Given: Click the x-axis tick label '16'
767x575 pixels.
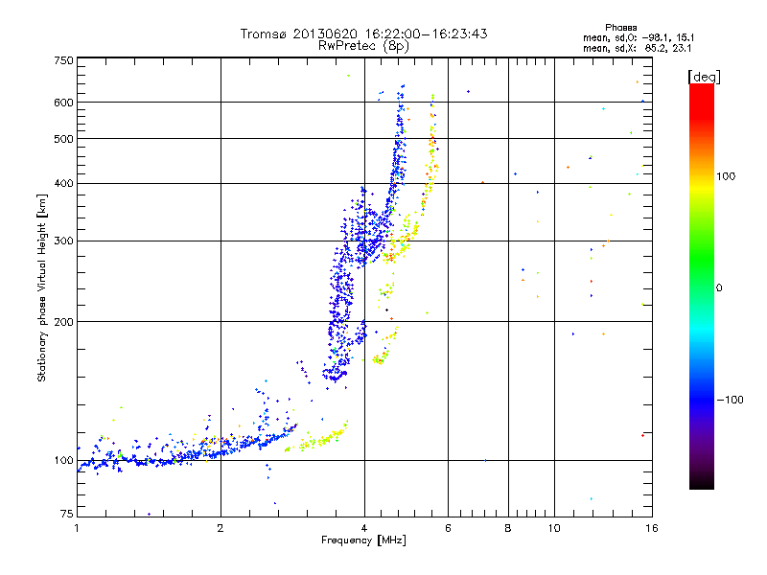Looking at the screenshot, I should pyautogui.click(x=652, y=528).
